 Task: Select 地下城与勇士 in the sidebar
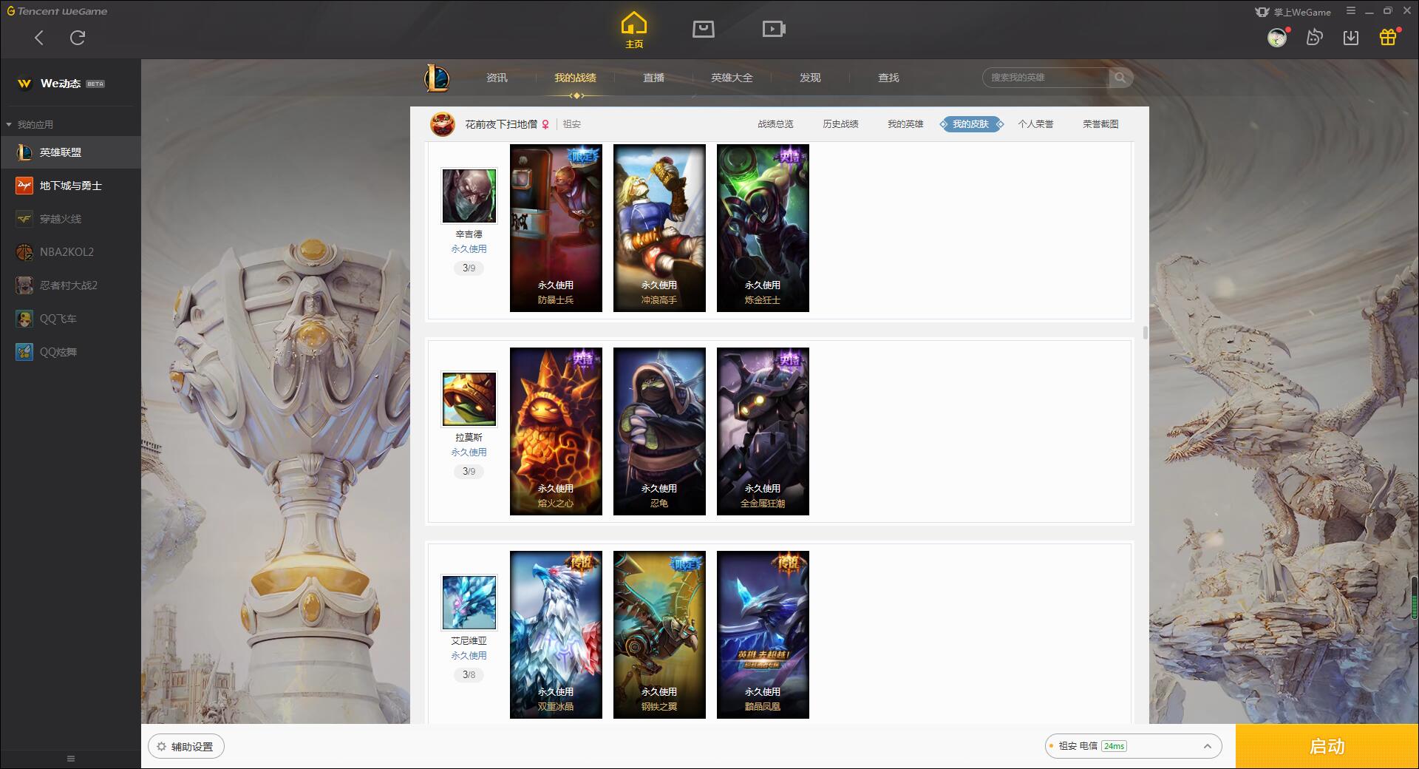[70, 186]
